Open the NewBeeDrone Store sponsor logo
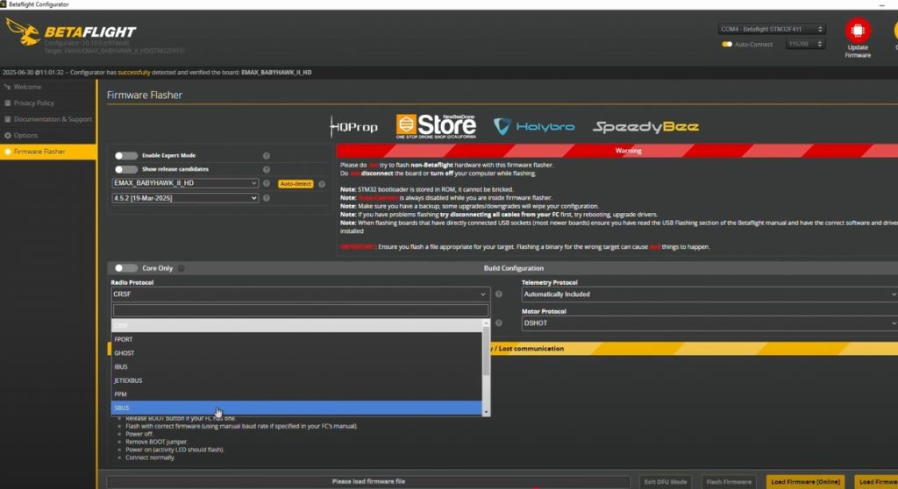Image resolution: width=898 pixels, height=489 pixels. click(x=436, y=126)
